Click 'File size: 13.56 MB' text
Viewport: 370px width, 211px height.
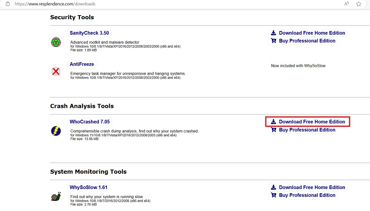[84, 139]
